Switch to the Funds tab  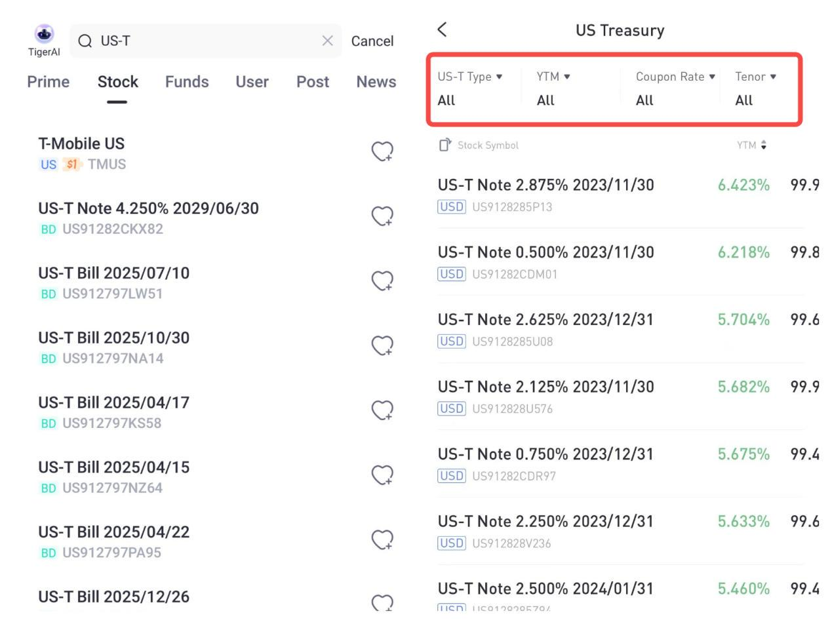[187, 82]
